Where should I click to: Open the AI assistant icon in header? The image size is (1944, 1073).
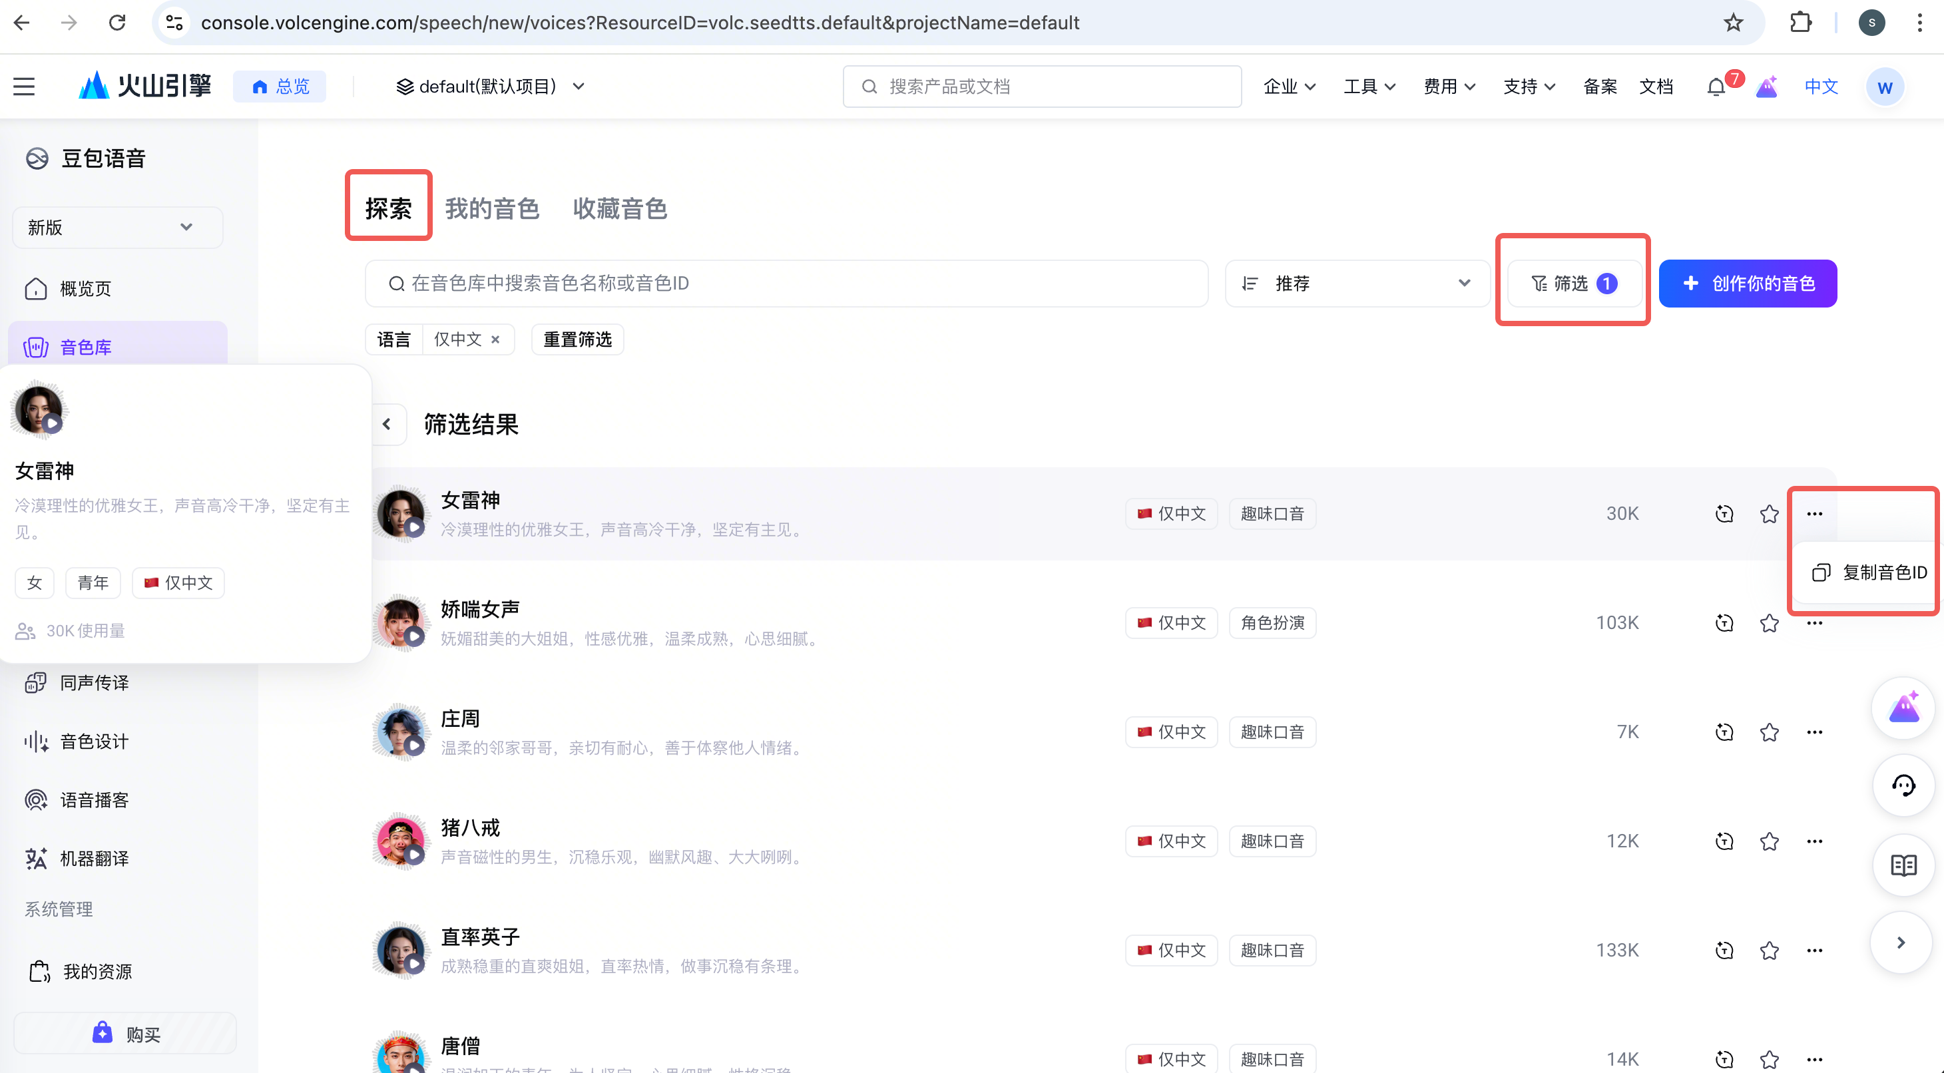[1768, 87]
